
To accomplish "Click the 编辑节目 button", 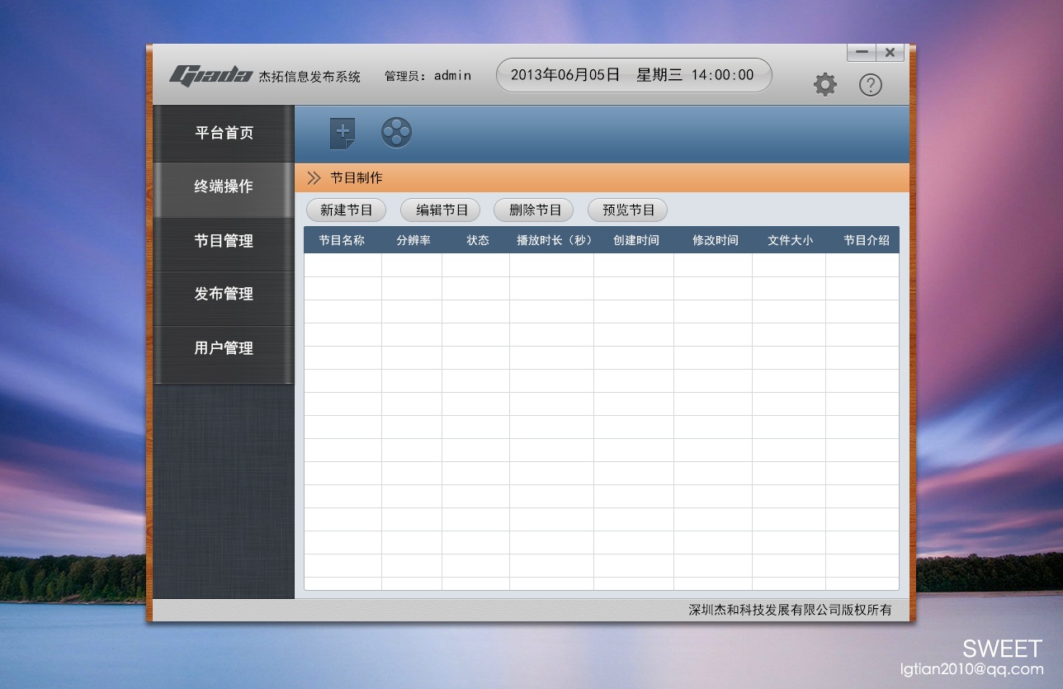I will [x=442, y=210].
